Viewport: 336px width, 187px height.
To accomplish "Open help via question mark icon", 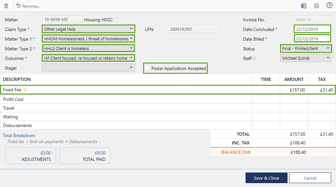I will [329, 5].
